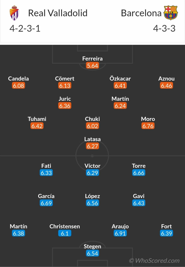Open the Real Valladolid team name
185x267 pixels.
58,13
